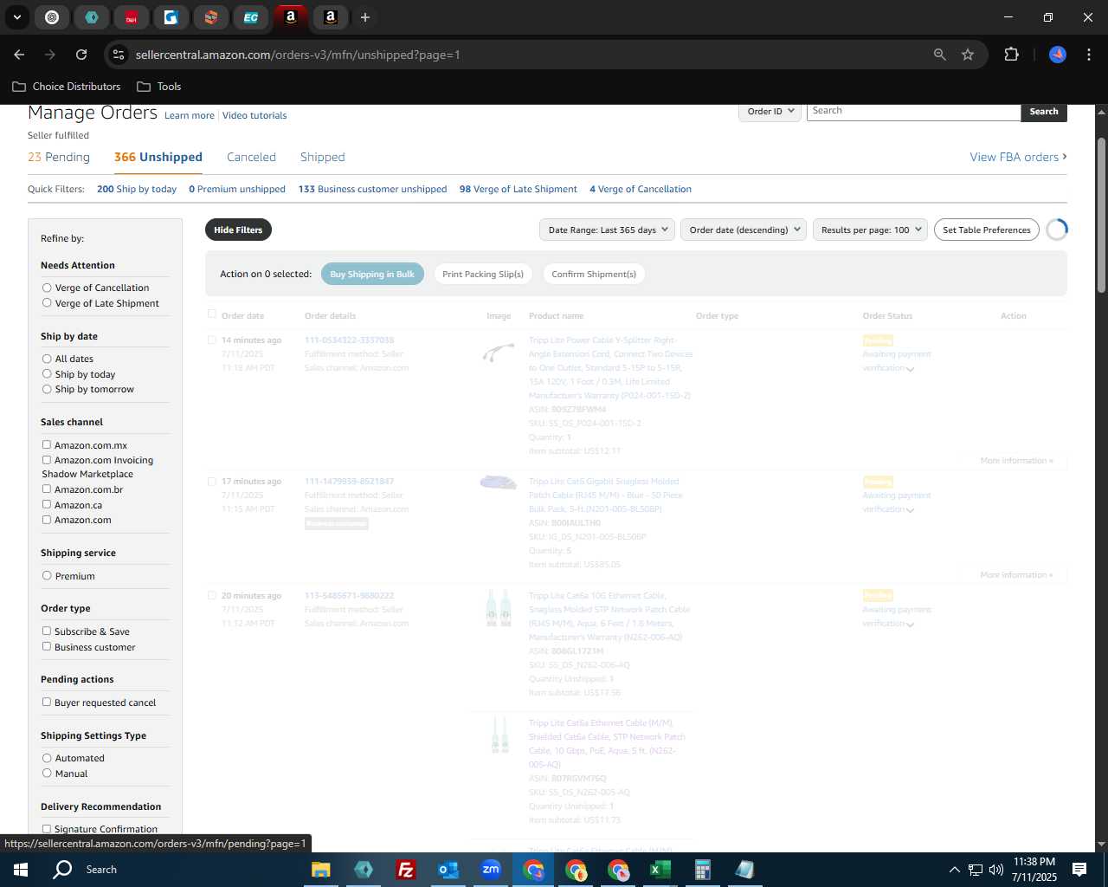Open the Windows notification center

pos(1079,870)
